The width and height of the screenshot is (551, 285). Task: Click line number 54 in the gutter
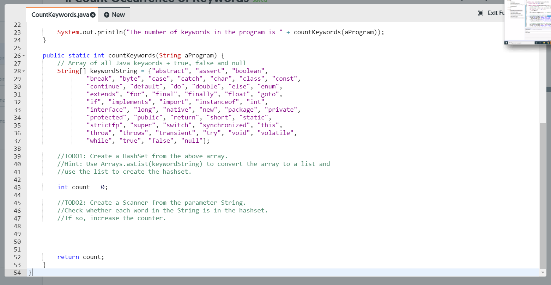(x=17, y=273)
